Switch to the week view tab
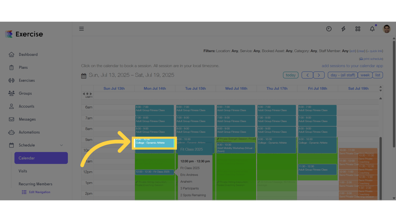Viewport: 396px width, 222px height. [x=365, y=75]
